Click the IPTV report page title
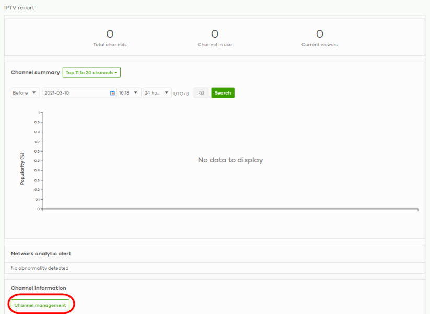 19,8
